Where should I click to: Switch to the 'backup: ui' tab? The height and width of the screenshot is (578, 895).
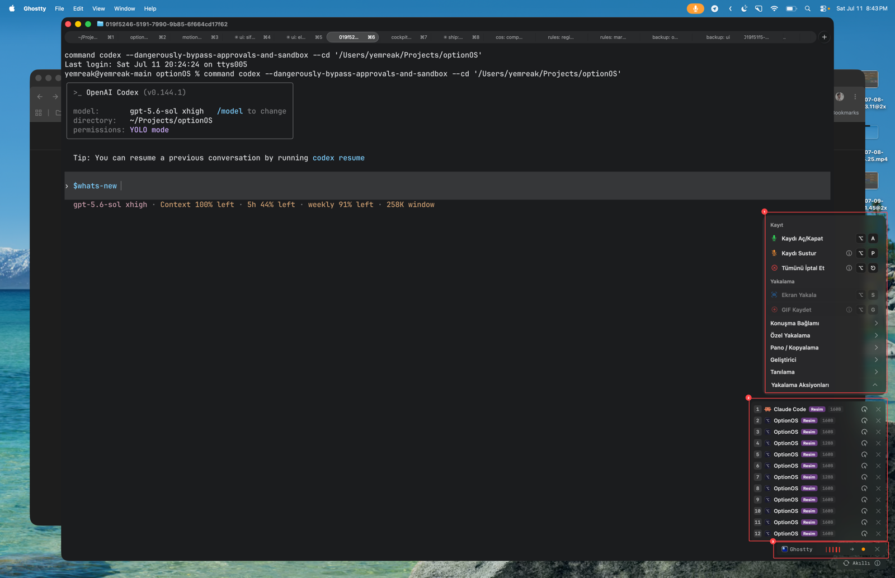pos(718,37)
